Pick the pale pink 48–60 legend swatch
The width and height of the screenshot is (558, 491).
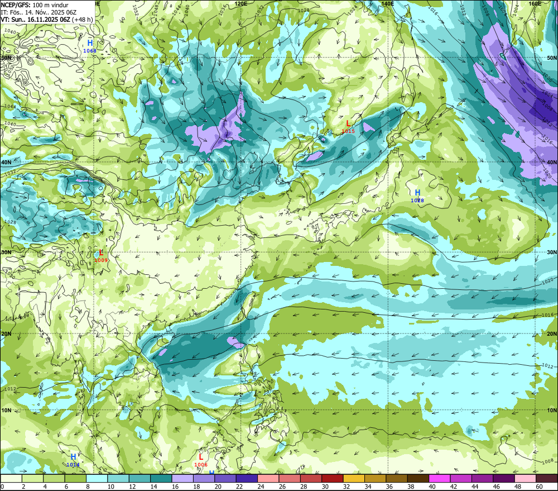click(x=525, y=478)
